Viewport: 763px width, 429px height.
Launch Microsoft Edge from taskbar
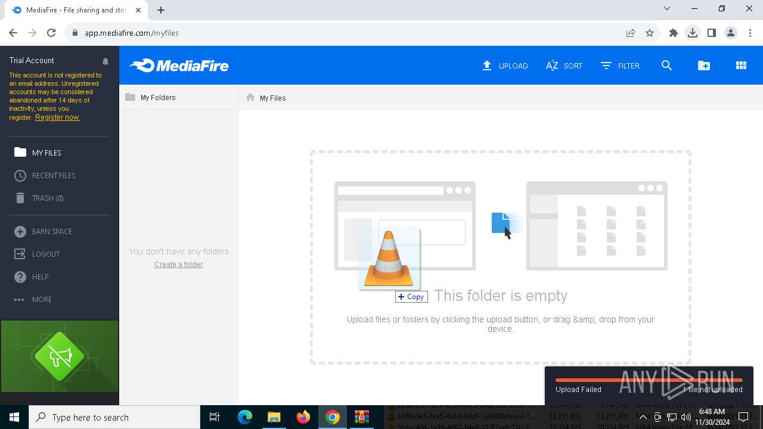(245, 417)
